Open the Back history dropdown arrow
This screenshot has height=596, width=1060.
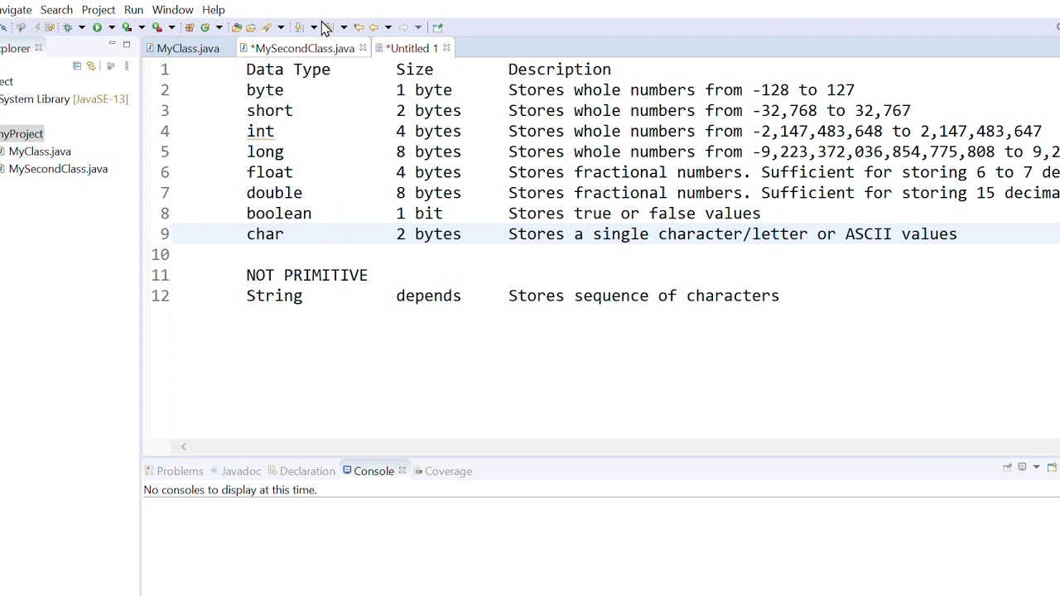[x=388, y=27]
